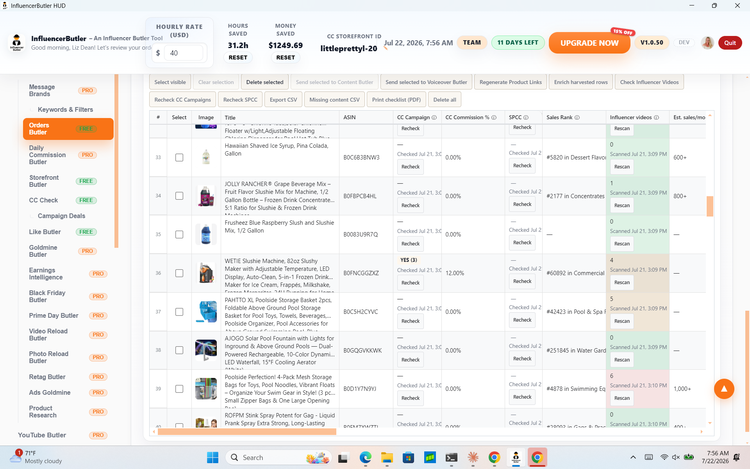Open Goldmine Butler in sidebar
The height and width of the screenshot is (469, 750).
point(62,251)
